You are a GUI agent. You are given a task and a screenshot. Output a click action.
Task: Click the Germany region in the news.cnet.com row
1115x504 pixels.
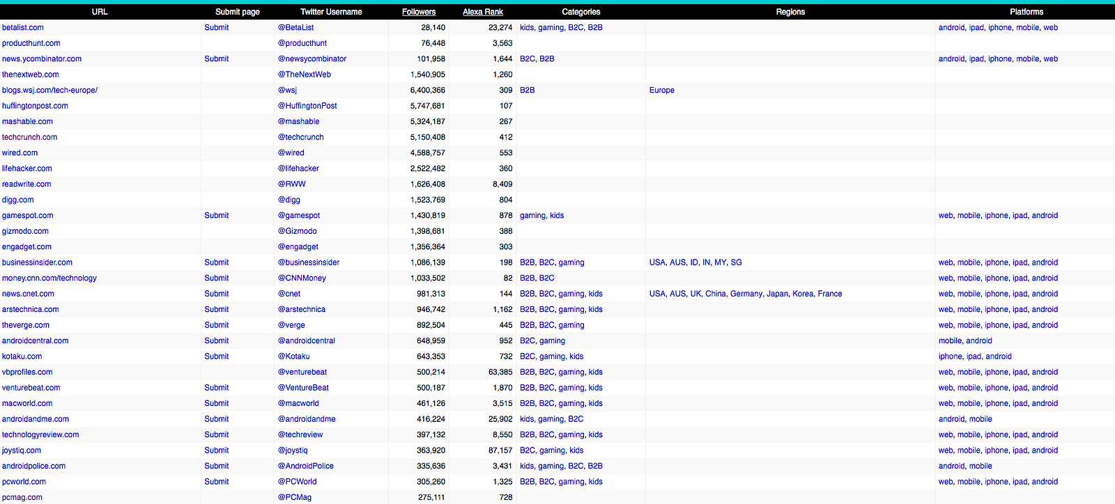pos(746,294)
